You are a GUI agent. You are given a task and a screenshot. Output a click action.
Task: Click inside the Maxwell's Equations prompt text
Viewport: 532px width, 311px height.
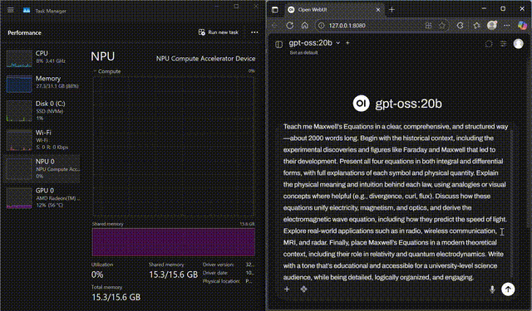pos(396,202)
